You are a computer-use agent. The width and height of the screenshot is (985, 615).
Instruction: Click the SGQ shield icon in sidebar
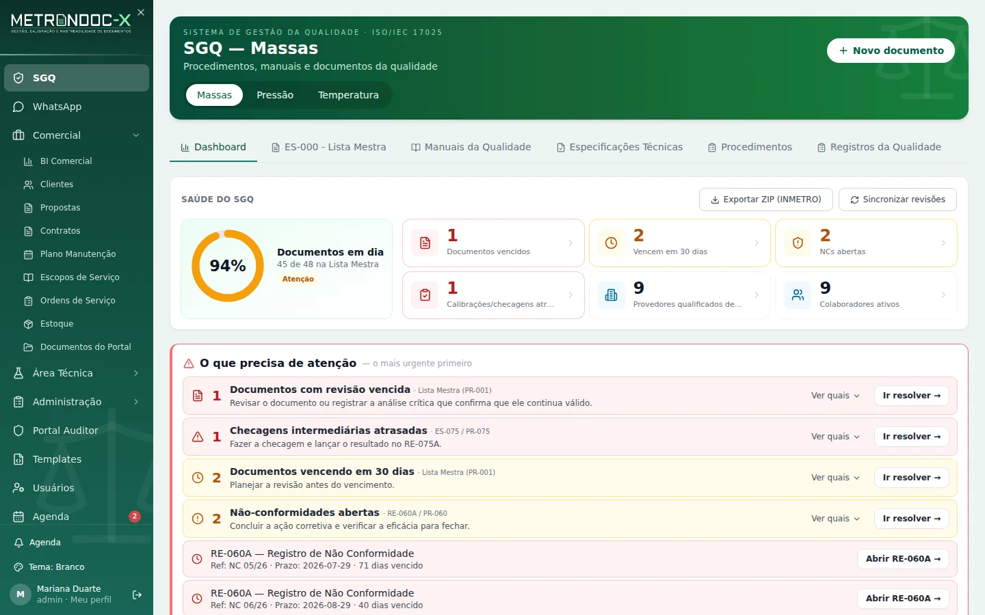[18, 78]
